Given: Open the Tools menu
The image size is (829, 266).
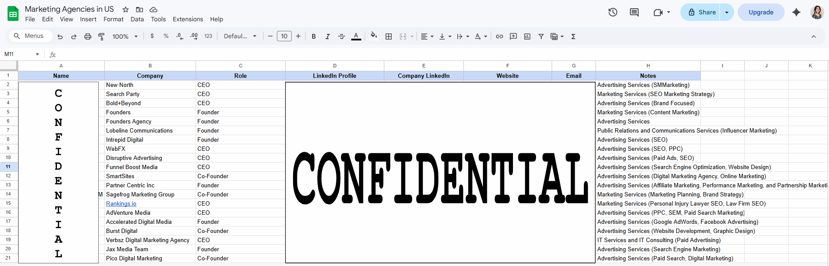Looking at the screenshot, I should 158,19.
